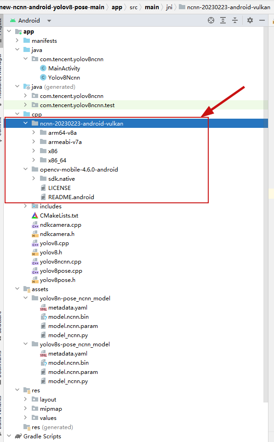
Task: Select model_ncnn.py under yolov8s-pose_ncnn_model
Action: point(68,381)
